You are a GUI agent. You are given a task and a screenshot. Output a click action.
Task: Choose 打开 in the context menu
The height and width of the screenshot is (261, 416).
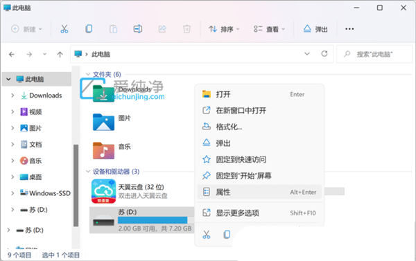(259, 94)
